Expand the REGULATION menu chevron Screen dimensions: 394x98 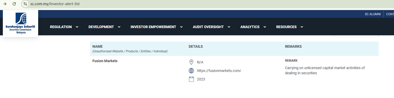(77, 27)
